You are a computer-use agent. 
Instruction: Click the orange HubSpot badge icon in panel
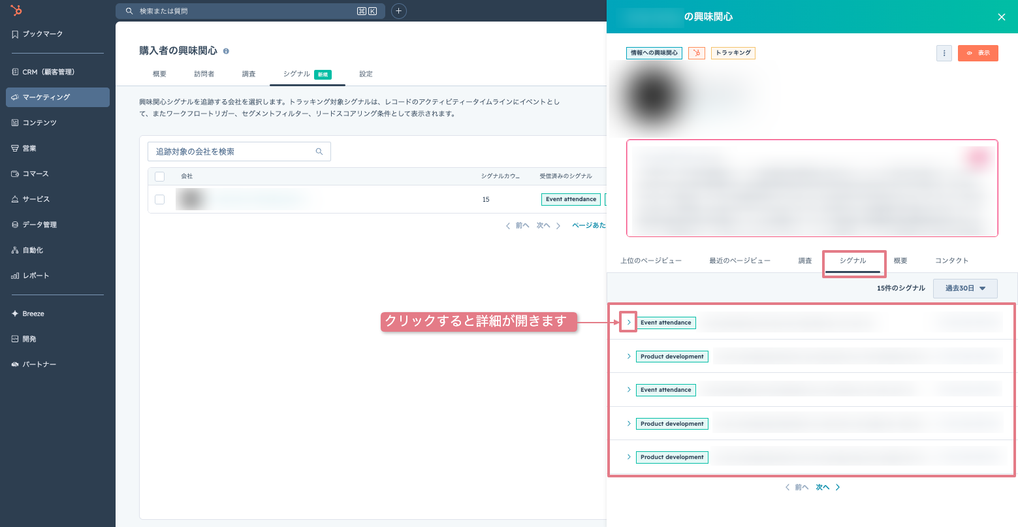697,53
